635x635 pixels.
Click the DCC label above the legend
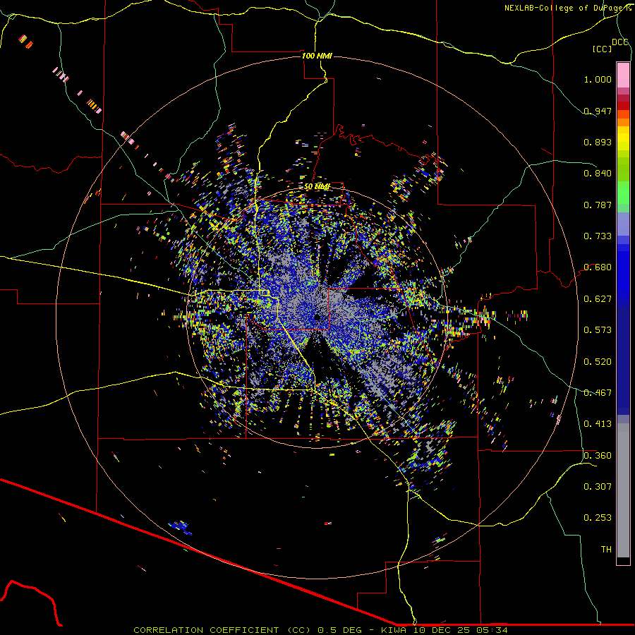619,42
